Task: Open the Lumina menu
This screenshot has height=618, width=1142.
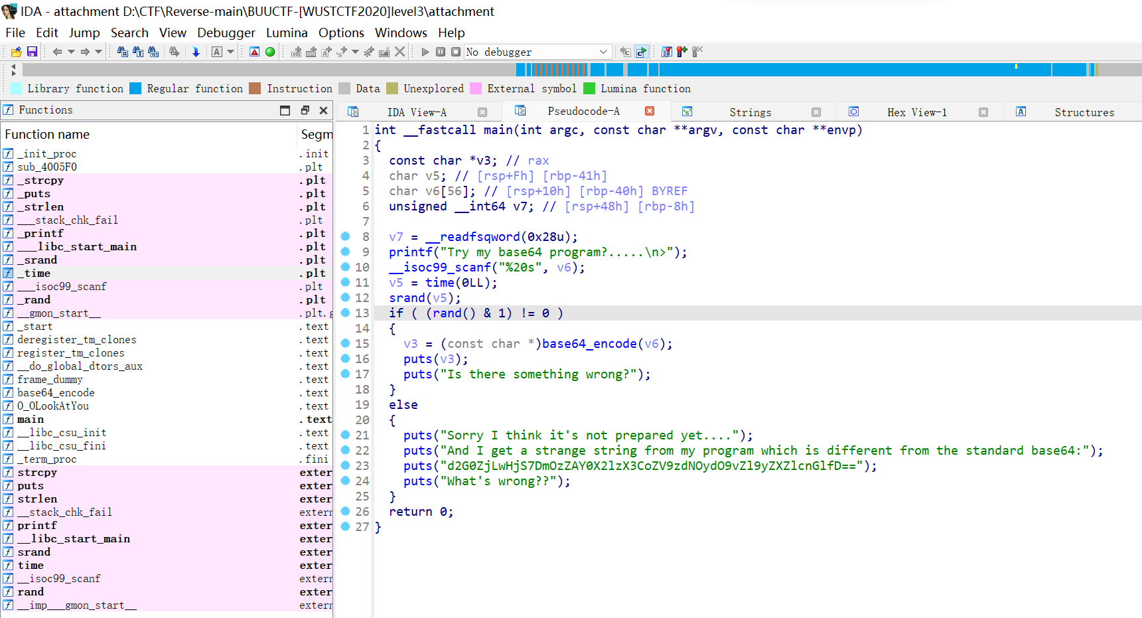Action: coord(287,33)
